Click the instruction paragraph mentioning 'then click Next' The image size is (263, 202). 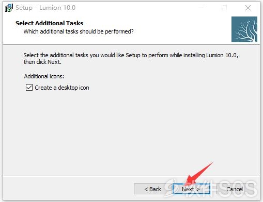pos(131,58)
